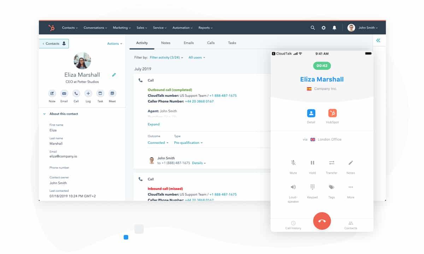Collapse the right panel with double-chevron
This screenshot has width=424, height=254.
[378, 41]
